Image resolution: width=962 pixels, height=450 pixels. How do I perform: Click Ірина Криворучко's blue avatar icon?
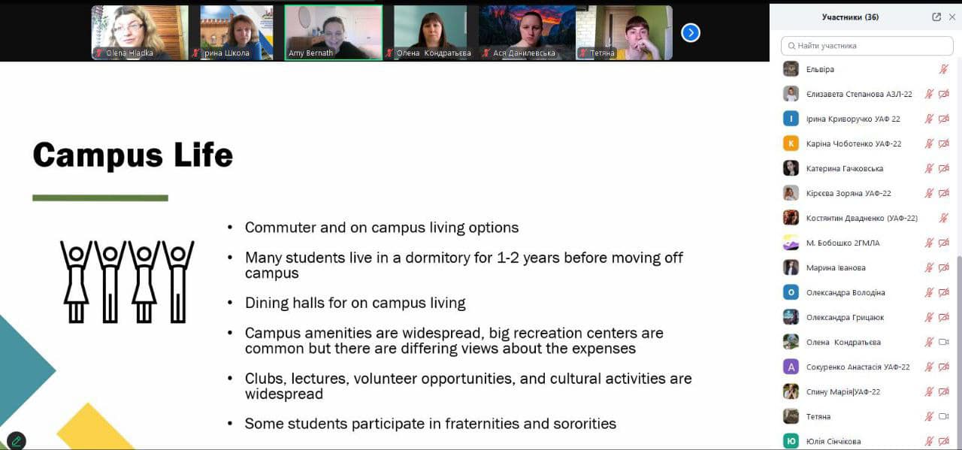[791, 119]
